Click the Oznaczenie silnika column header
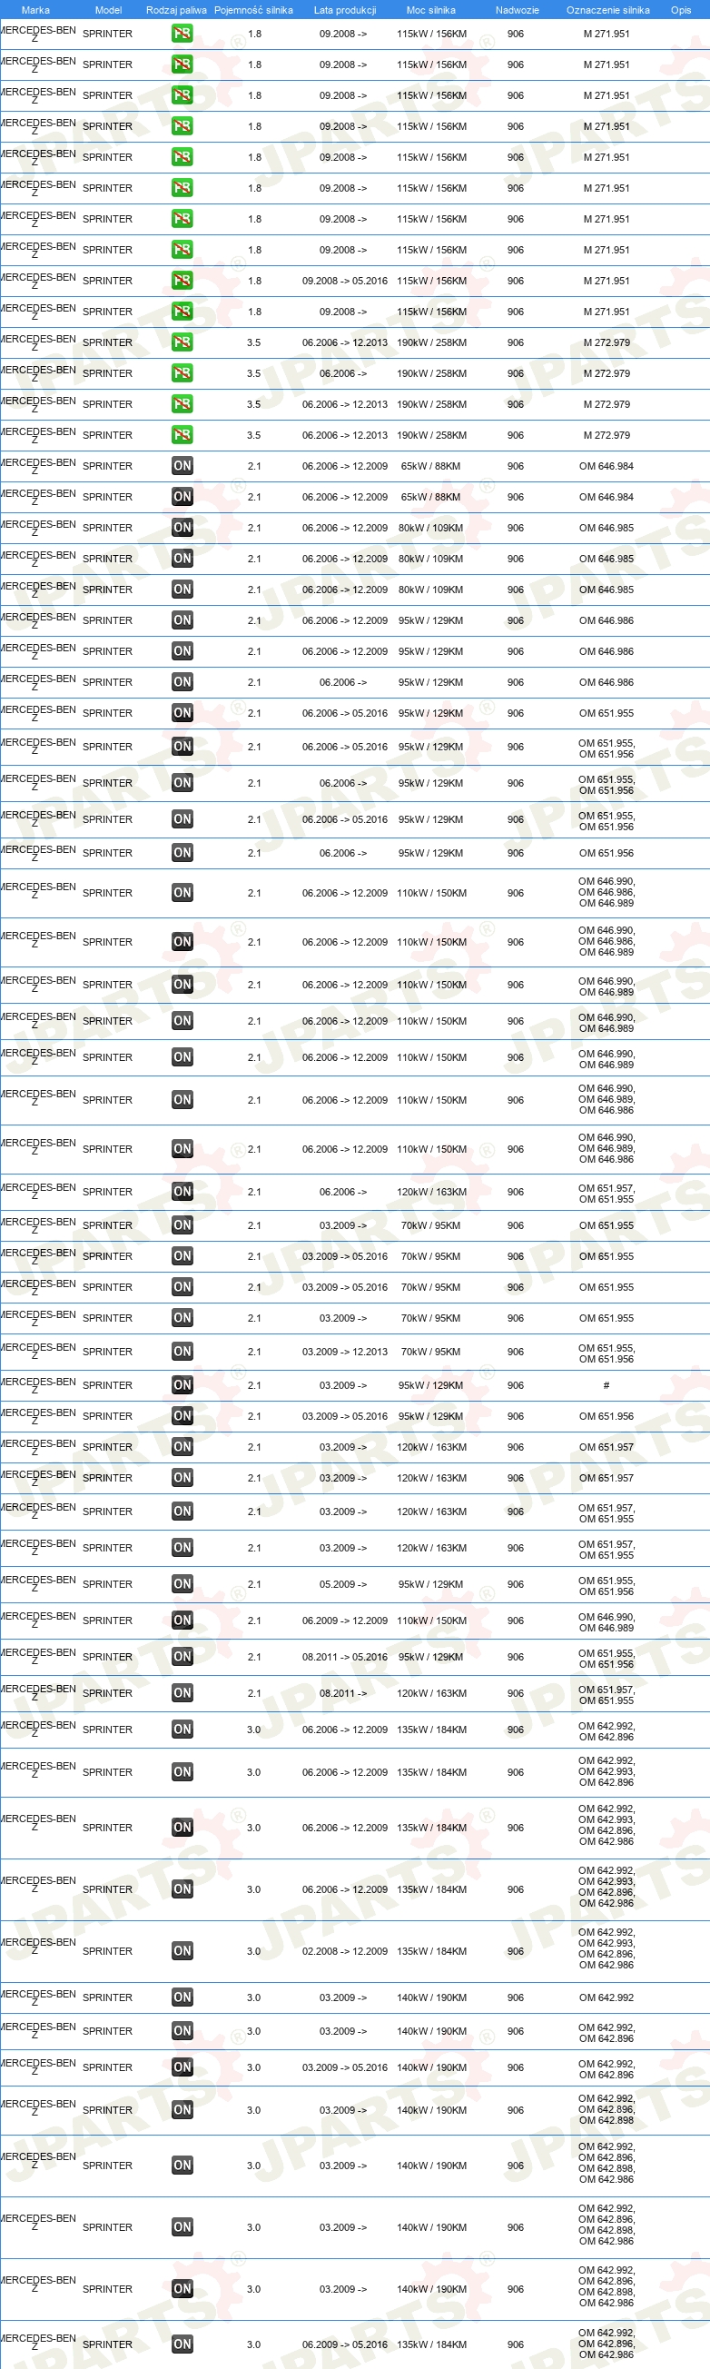 click(x=608, y=10)
